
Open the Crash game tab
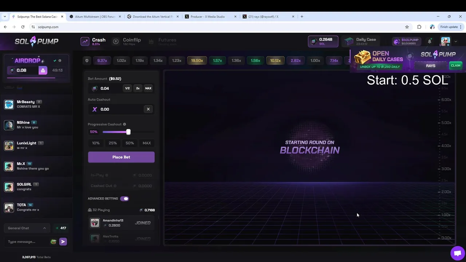point(93,41)
